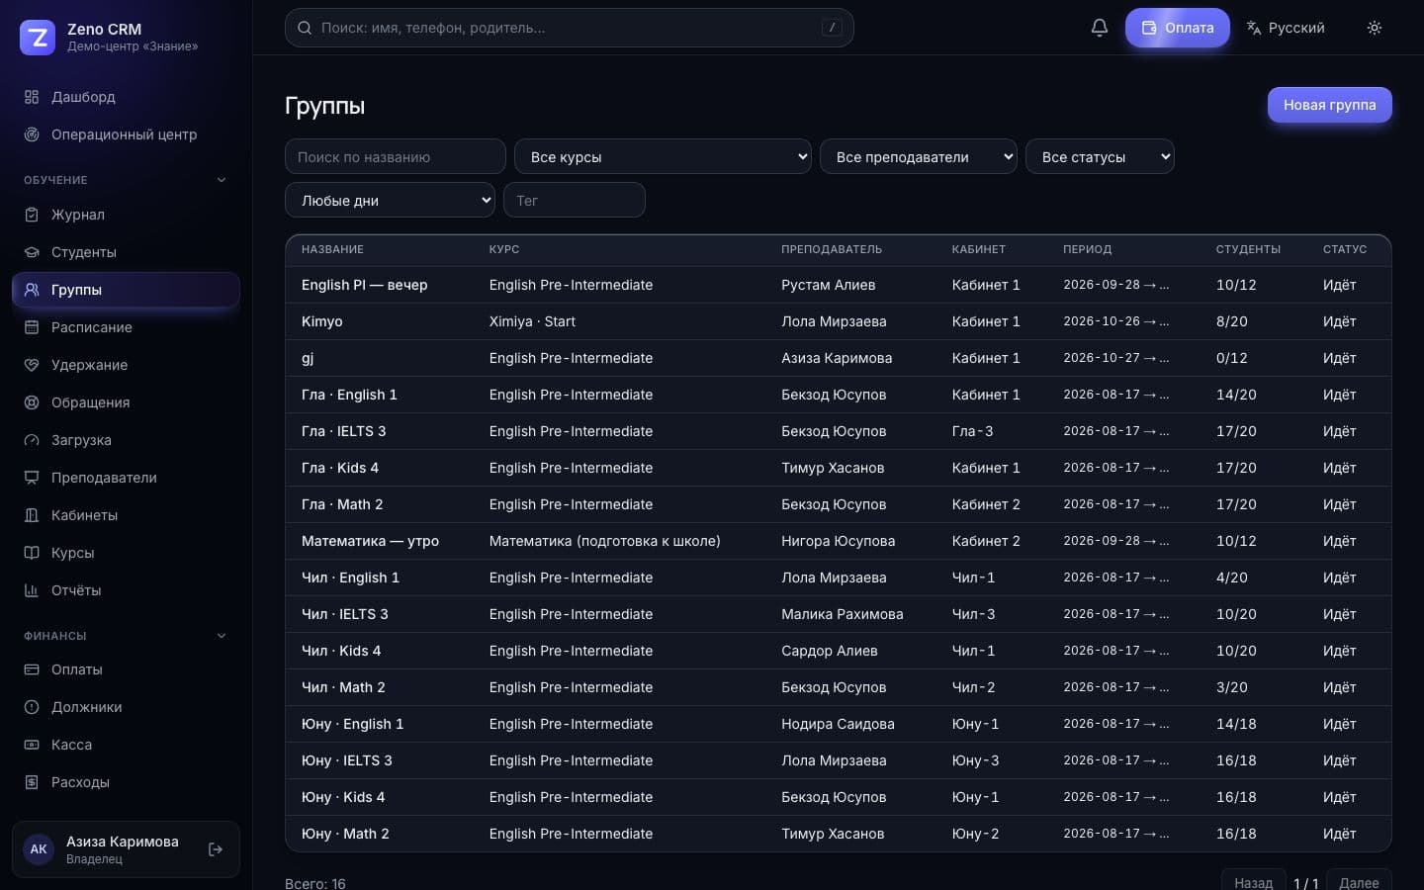1424x890 pixels.
Task: Collapse the ОБУЧЕНИЕ section chevron
Action: (222, 180)
